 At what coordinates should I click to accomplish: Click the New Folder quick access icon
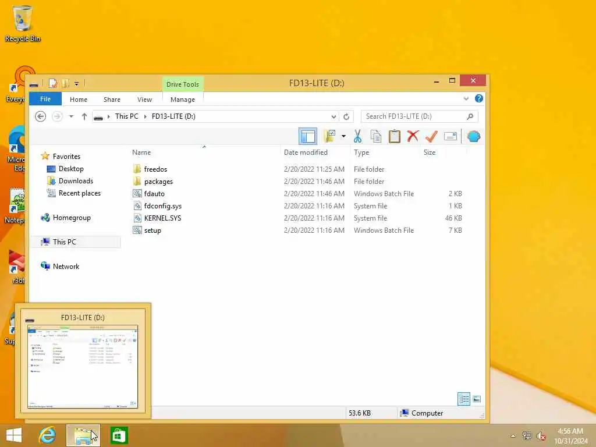pyautogui.click(x=65, y=83)
